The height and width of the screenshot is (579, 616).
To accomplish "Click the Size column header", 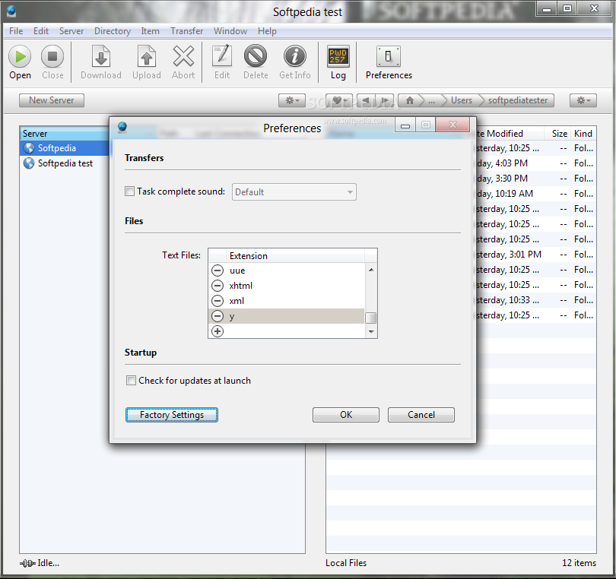I will 559,134.
